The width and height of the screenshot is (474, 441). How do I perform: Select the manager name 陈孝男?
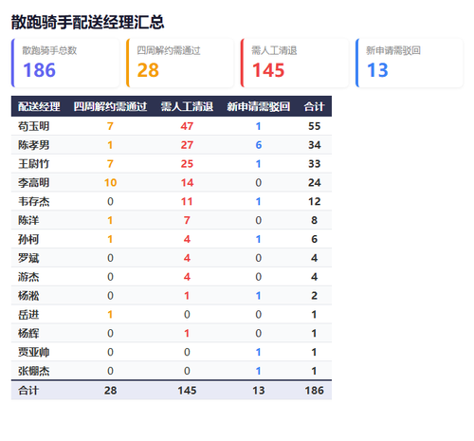point(33,145)
